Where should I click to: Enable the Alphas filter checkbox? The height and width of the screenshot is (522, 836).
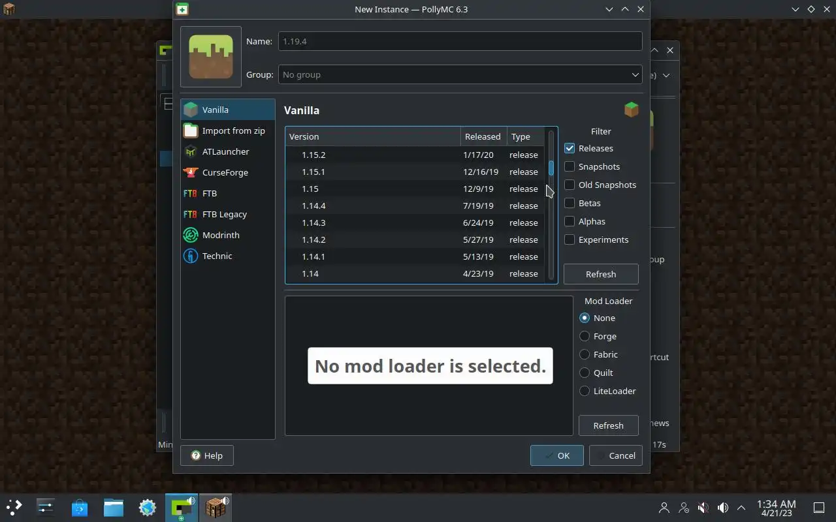pyautogui.click(x=570, y=221)
